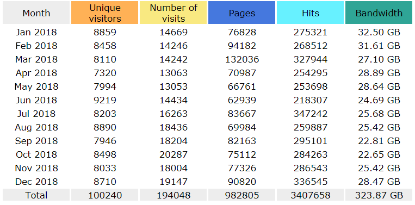The image size is (415, 205).
Task: Click the green Bandwidth column header
Action: coord(379,13)
